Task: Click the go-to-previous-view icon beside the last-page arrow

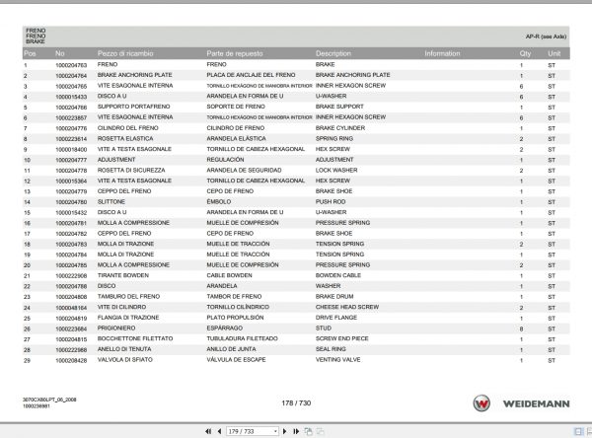Action: point(309,431)
